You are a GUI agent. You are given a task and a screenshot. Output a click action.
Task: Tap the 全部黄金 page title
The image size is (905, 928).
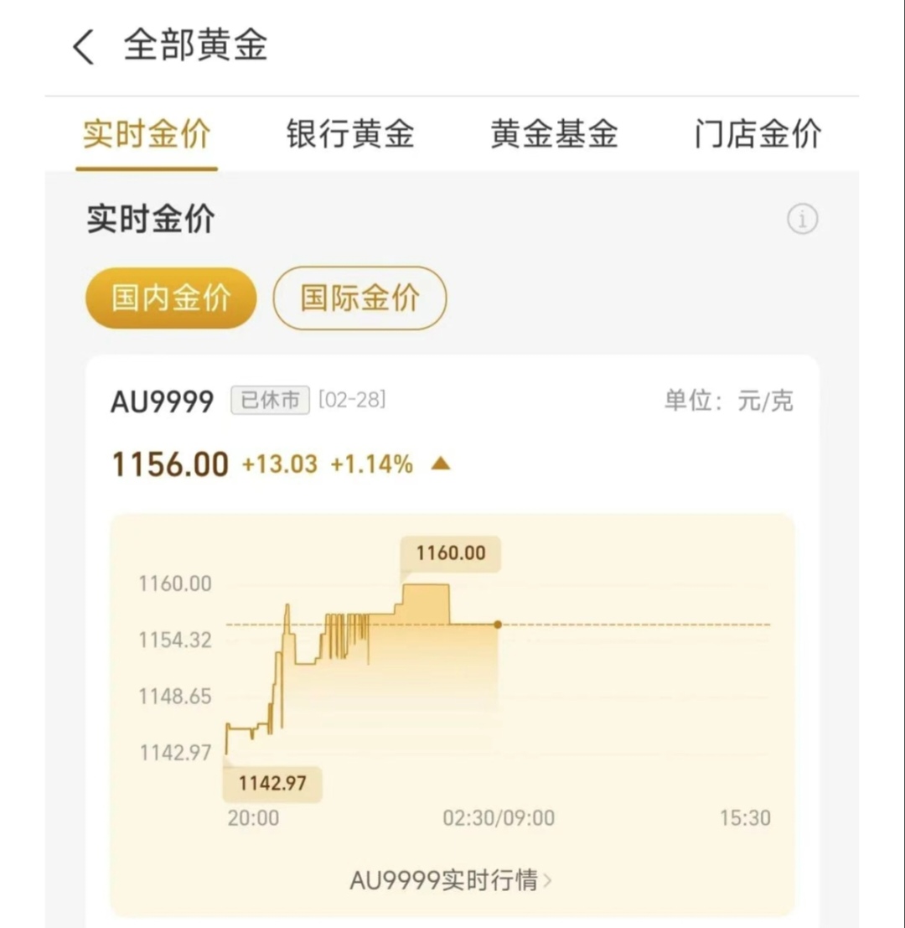tap(196, 45)
